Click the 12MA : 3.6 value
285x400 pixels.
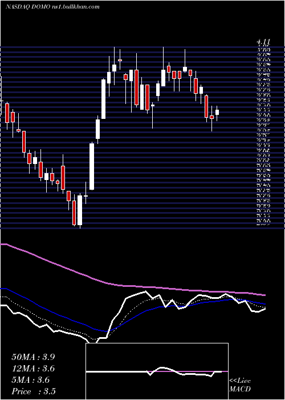click(x=33, y=369)
